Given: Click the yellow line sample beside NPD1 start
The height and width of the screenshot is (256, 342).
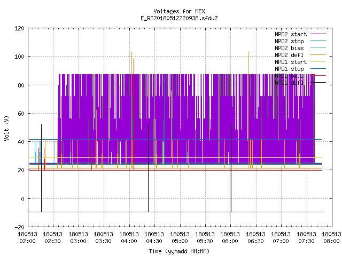Looking at the screenshot, I should (x=318, y=62).
